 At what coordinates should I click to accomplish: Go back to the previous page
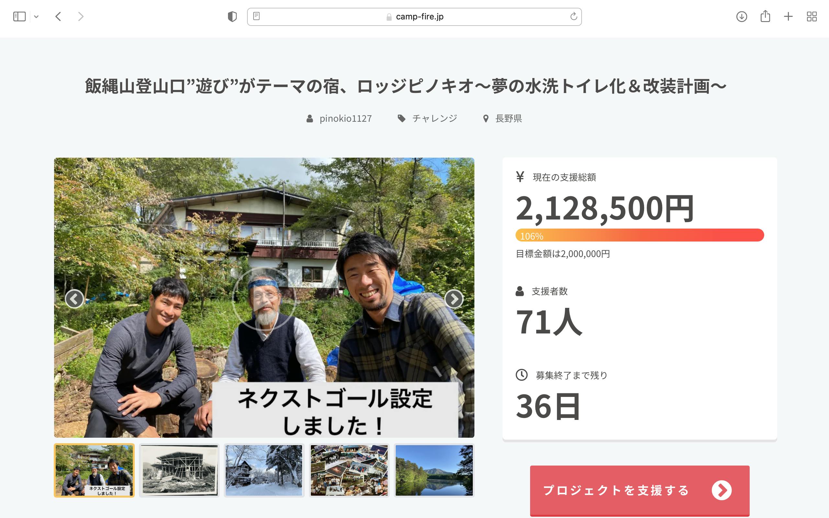58,17
